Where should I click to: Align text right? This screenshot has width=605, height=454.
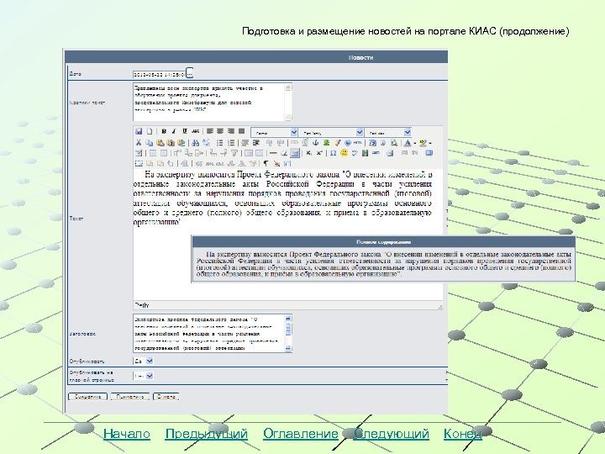[x=231, y=131]
